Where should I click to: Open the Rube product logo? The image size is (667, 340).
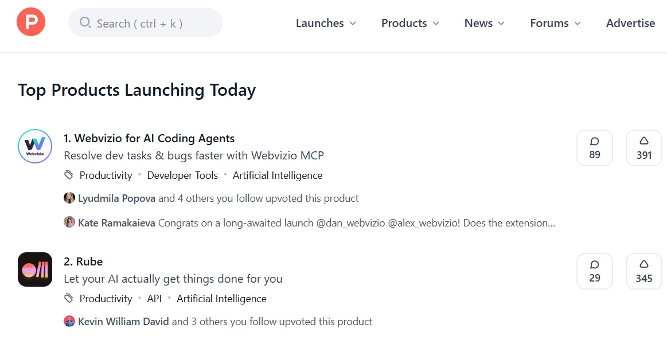coord(35,269)
